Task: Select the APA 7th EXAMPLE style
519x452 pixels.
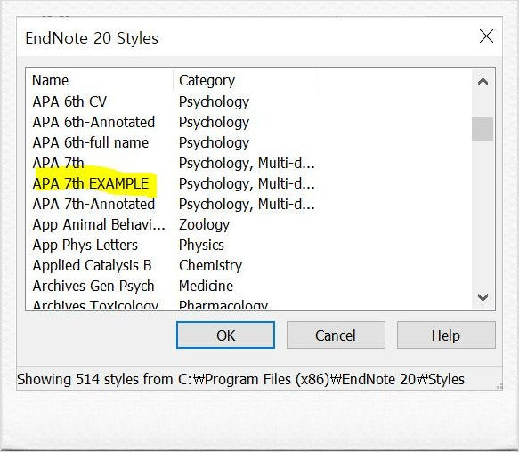Action: pyautogui.click(x=91, y=183)
